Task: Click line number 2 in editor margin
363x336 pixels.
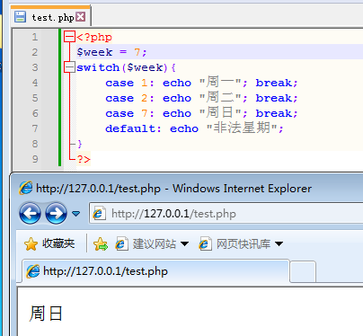Action: [x=35, y=52]
